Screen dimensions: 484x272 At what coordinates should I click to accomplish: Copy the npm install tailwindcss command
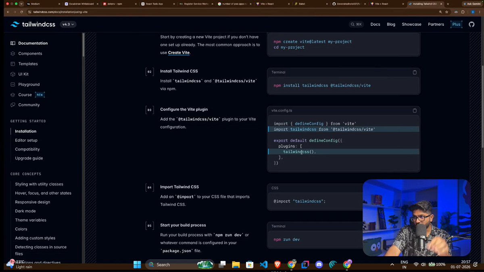[415, 72]
